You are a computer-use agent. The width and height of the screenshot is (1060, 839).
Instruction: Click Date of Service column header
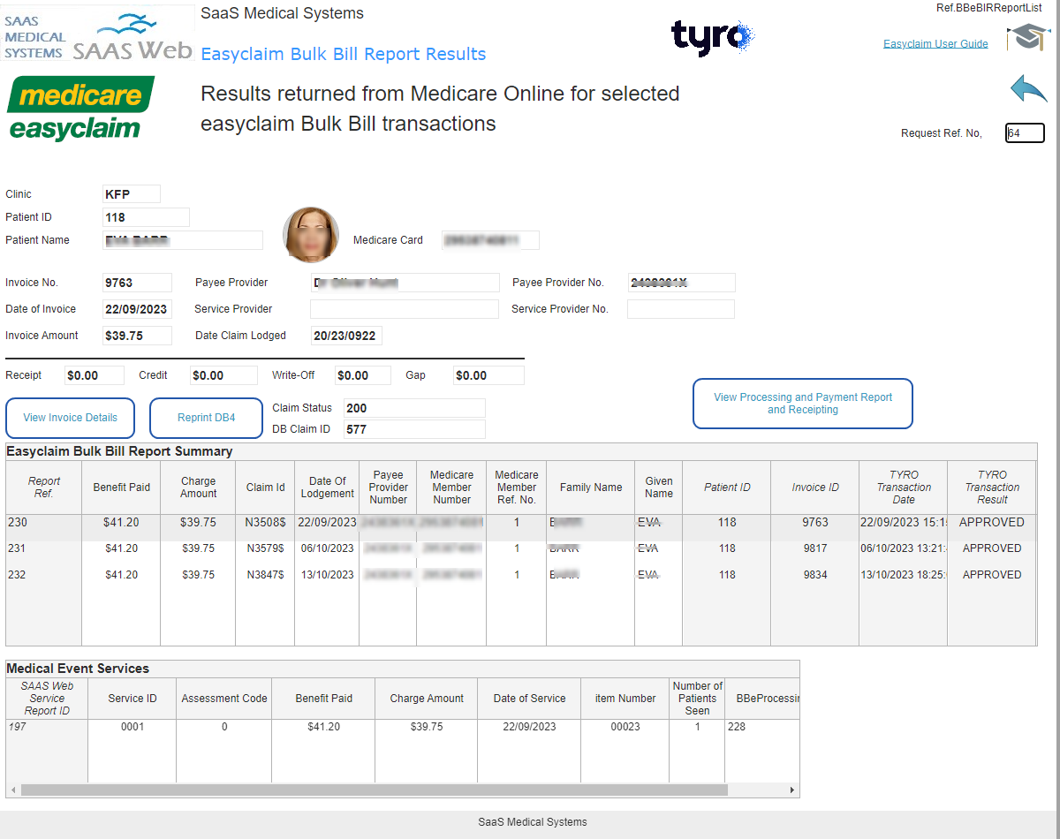[x=530, y=699]
